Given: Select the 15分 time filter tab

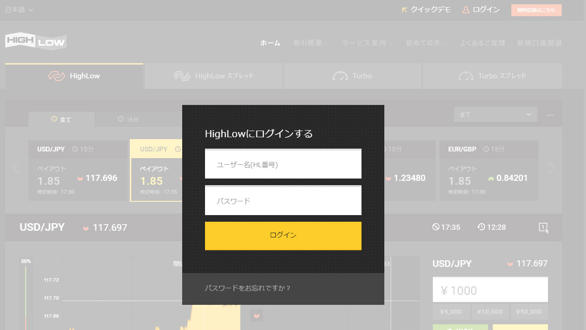Looking at the screenshot, I should pos(128,119).
